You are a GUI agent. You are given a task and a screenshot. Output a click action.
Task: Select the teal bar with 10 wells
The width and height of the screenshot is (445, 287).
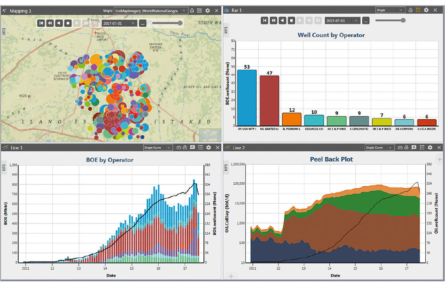click(x=314, y=120)
